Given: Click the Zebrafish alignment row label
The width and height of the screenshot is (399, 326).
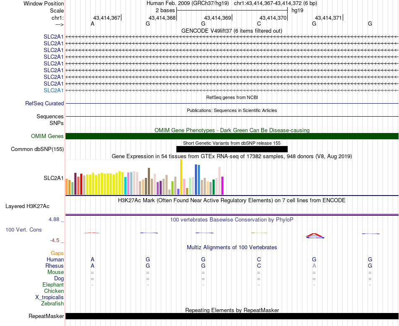Looking at the screenshot, I should click(52, 304).
